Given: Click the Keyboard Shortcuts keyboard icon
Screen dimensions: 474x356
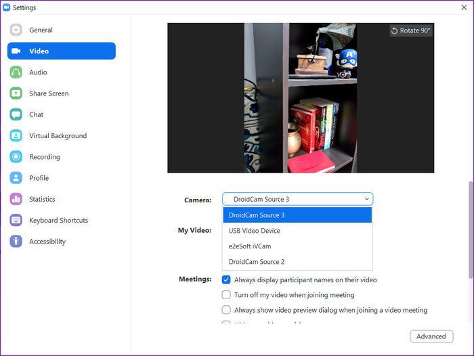Looking at the screenshot, I should [x=16, y=221].
